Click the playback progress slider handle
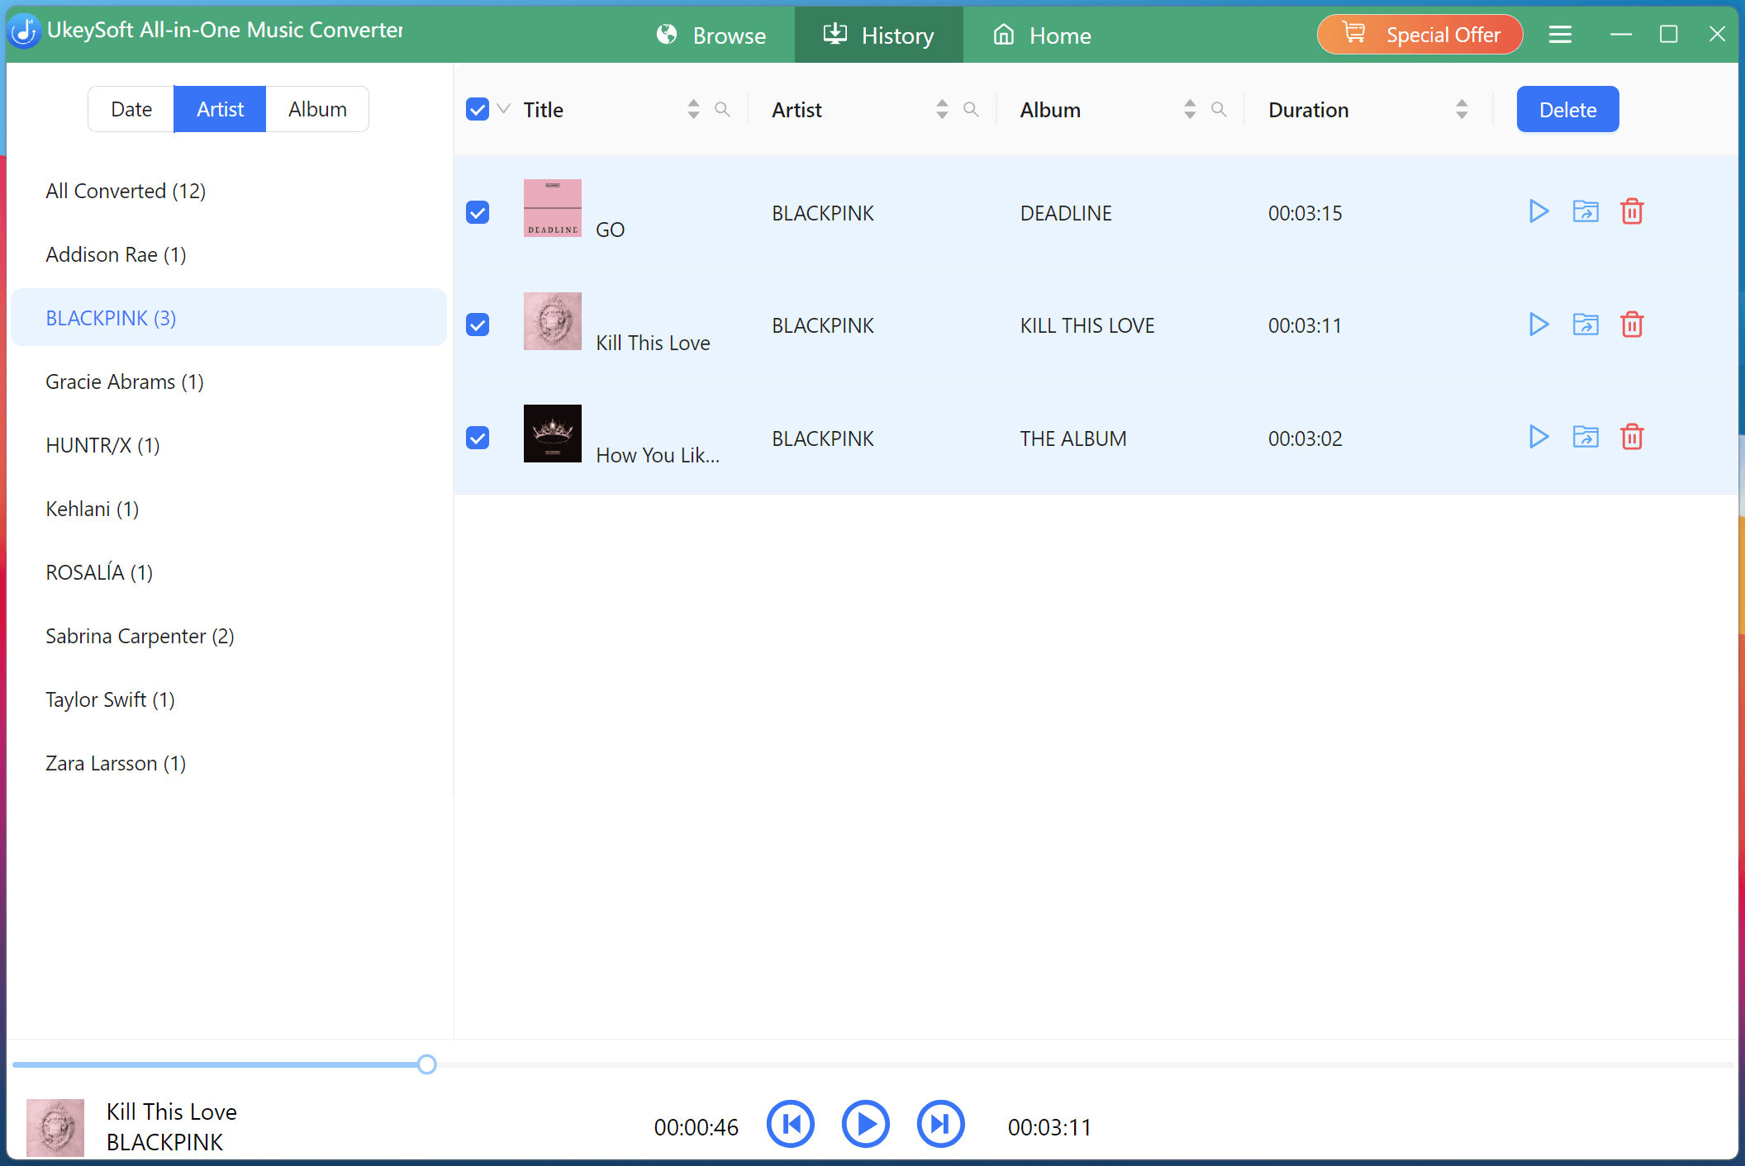Screen dimensions: 1745x1166 (426, 1064)
